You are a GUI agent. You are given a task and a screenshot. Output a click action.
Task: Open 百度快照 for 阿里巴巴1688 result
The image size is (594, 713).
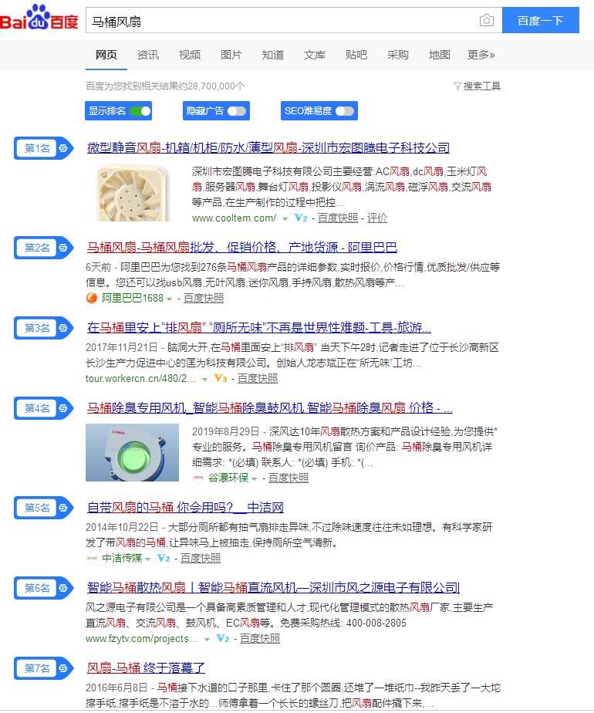[204, 298]
